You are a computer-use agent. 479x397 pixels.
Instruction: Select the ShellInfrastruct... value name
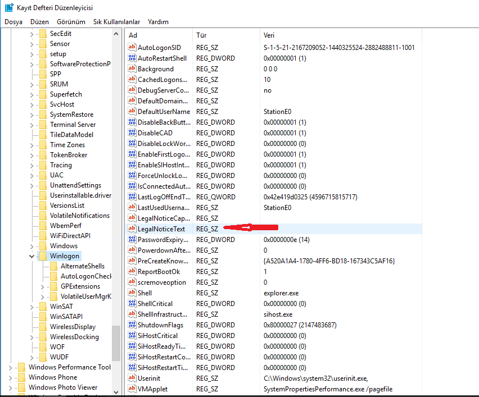tap(162, 314)
